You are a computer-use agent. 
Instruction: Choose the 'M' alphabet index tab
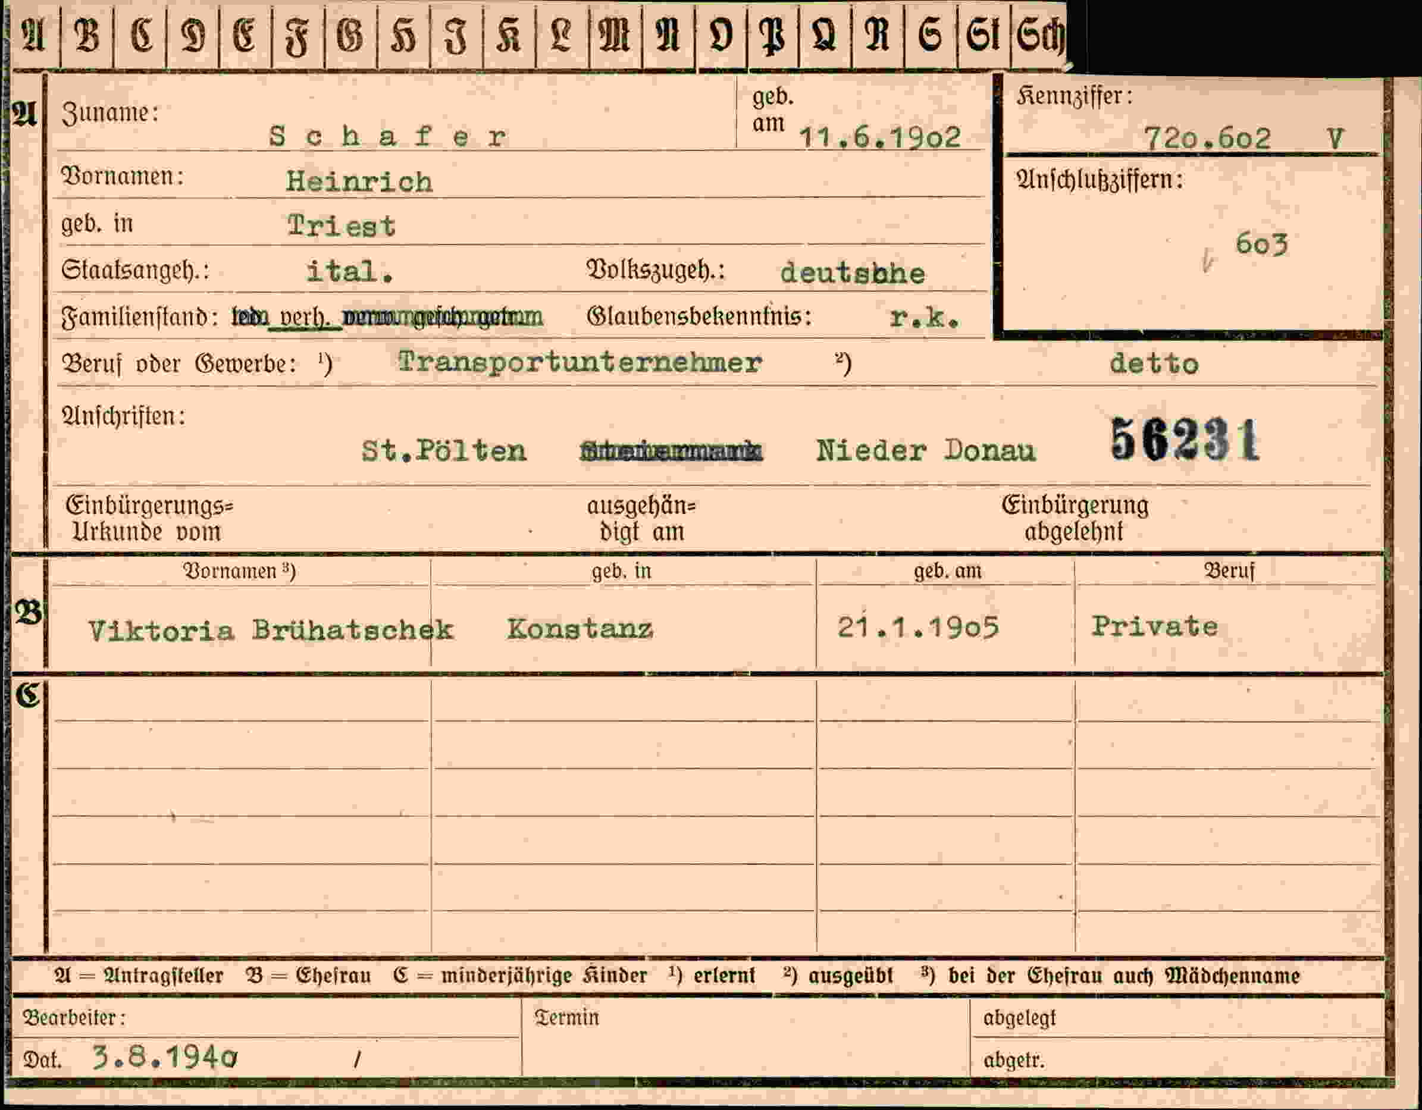point(615,35)
